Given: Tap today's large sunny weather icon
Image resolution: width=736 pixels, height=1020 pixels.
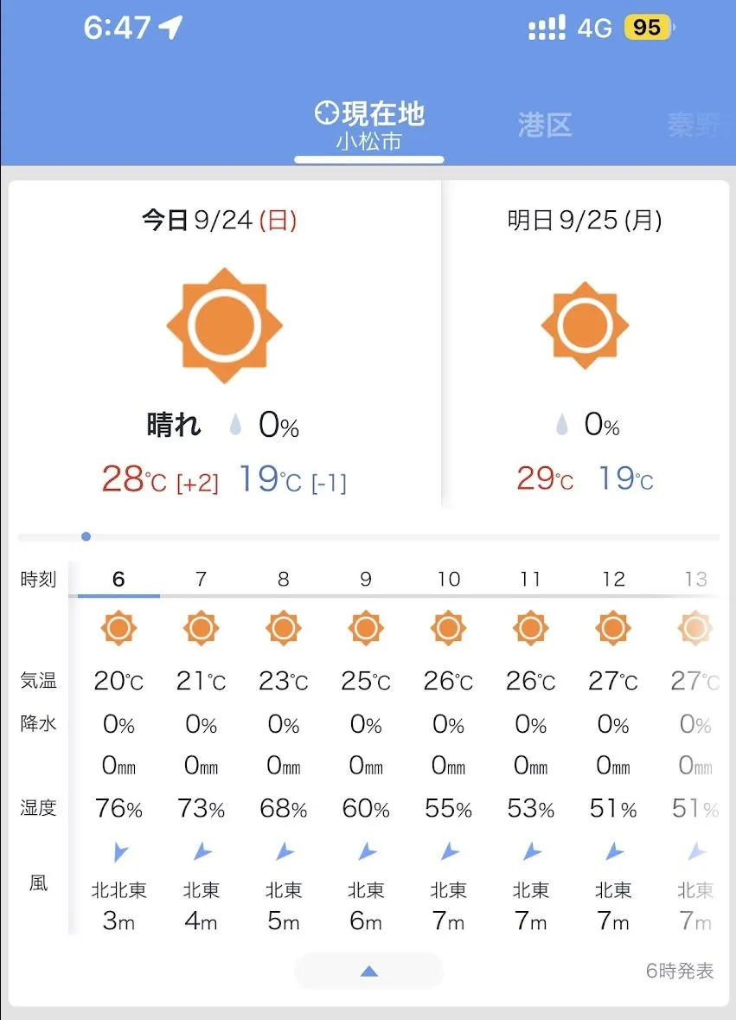Looking at the screenshot, I should 224,325.
